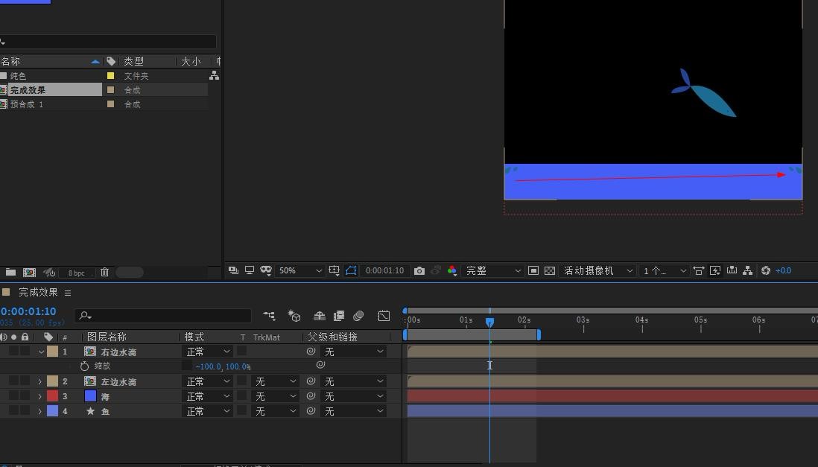Toggle mask and shape path visibility
Viewport: 818px width, 467px height.
point(351,270)
